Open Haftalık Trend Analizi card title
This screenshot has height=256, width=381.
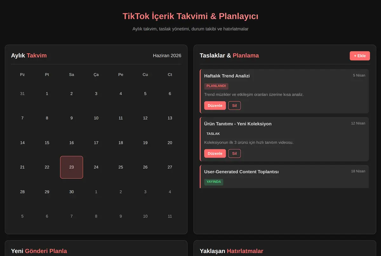[x=227, y=76]
